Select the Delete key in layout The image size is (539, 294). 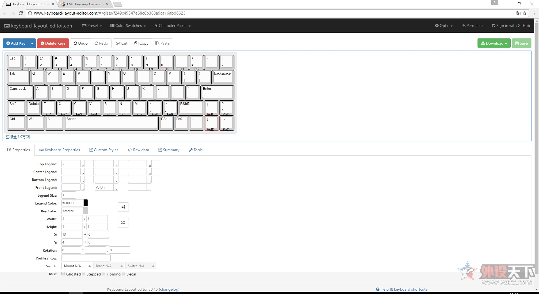pos(34,108)
